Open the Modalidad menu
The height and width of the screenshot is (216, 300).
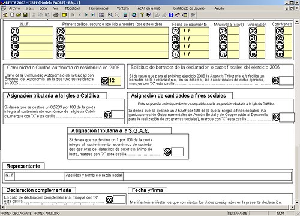(x=73, y=8)
